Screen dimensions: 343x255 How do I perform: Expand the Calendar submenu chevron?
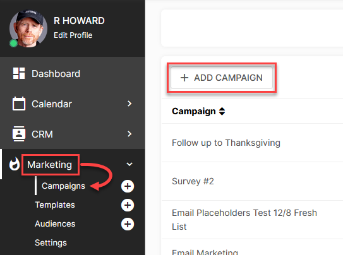tap(129, 104)
